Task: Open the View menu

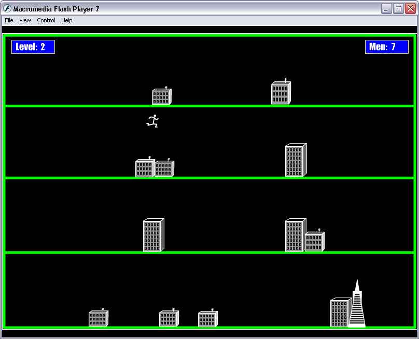Action: (25, 20)
